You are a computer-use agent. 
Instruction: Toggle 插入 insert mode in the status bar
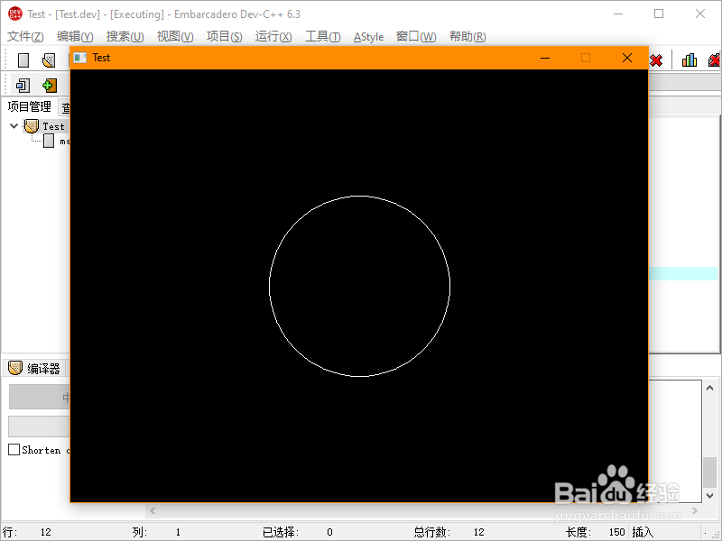point(643,531)
